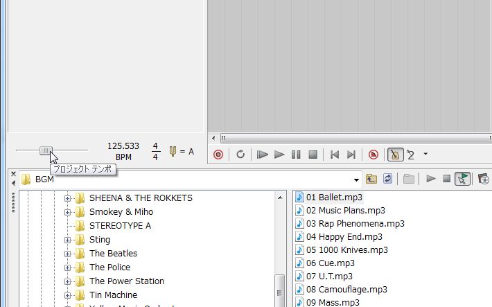Select file 06 Cue.mp3
492x307 pixels.
coord(331,263)
